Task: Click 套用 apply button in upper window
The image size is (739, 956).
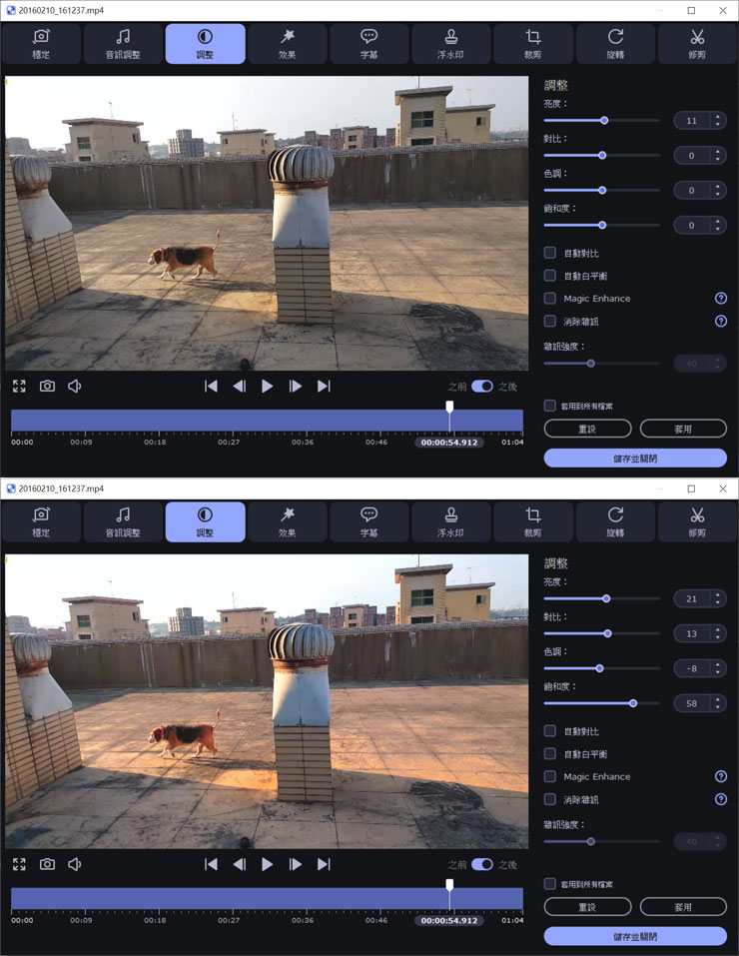Action: 683,429
